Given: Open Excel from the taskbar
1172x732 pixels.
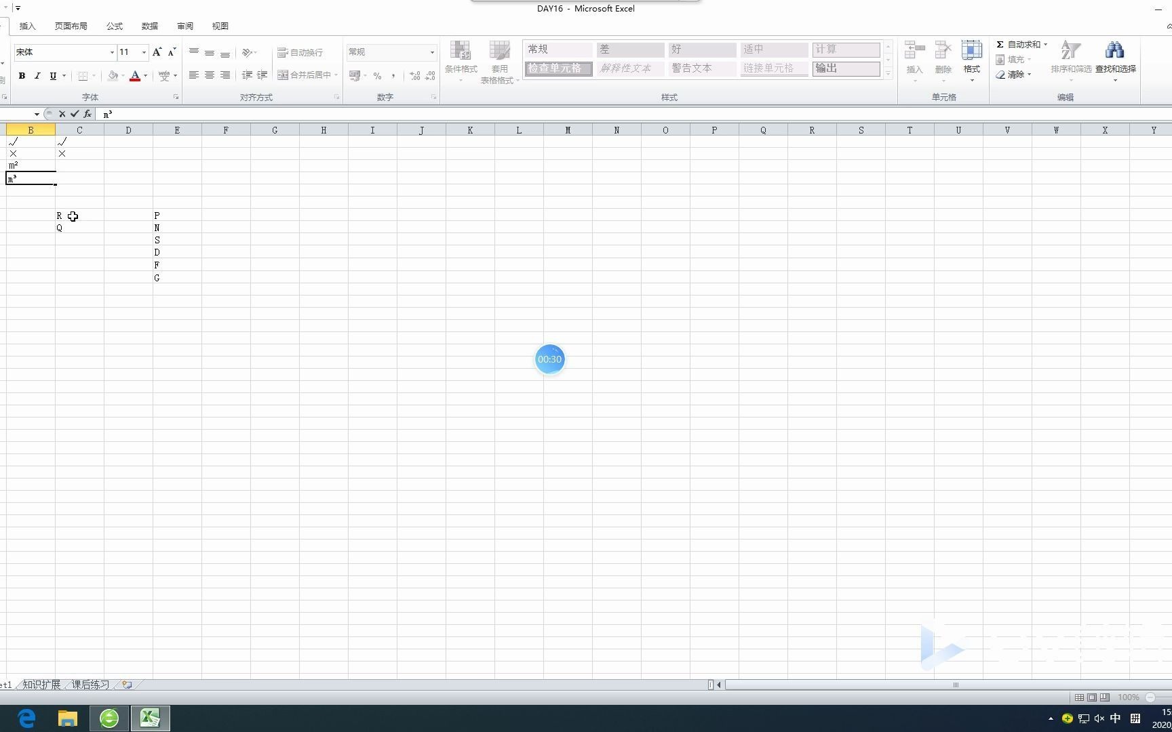Looking at the screenshot, I should tap(150, 718).
